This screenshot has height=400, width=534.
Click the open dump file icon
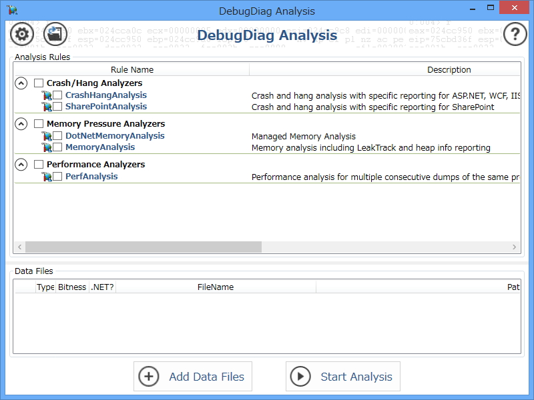pos(55,34)
